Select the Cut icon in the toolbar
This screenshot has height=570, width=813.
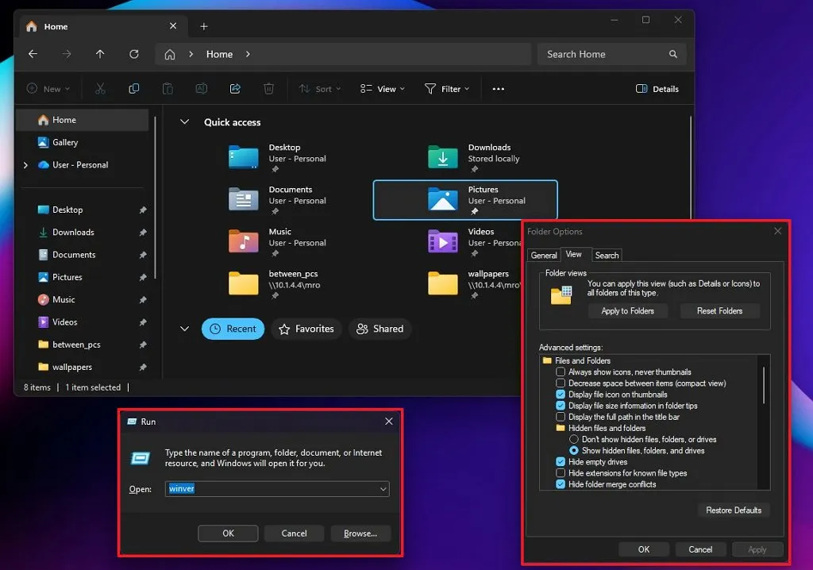[x=100, y=88]
